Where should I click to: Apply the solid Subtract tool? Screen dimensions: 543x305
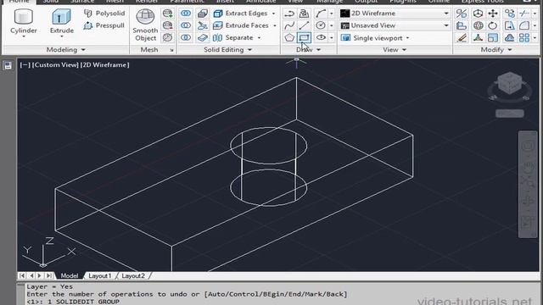pyautogui.click(x=186, y=25)
